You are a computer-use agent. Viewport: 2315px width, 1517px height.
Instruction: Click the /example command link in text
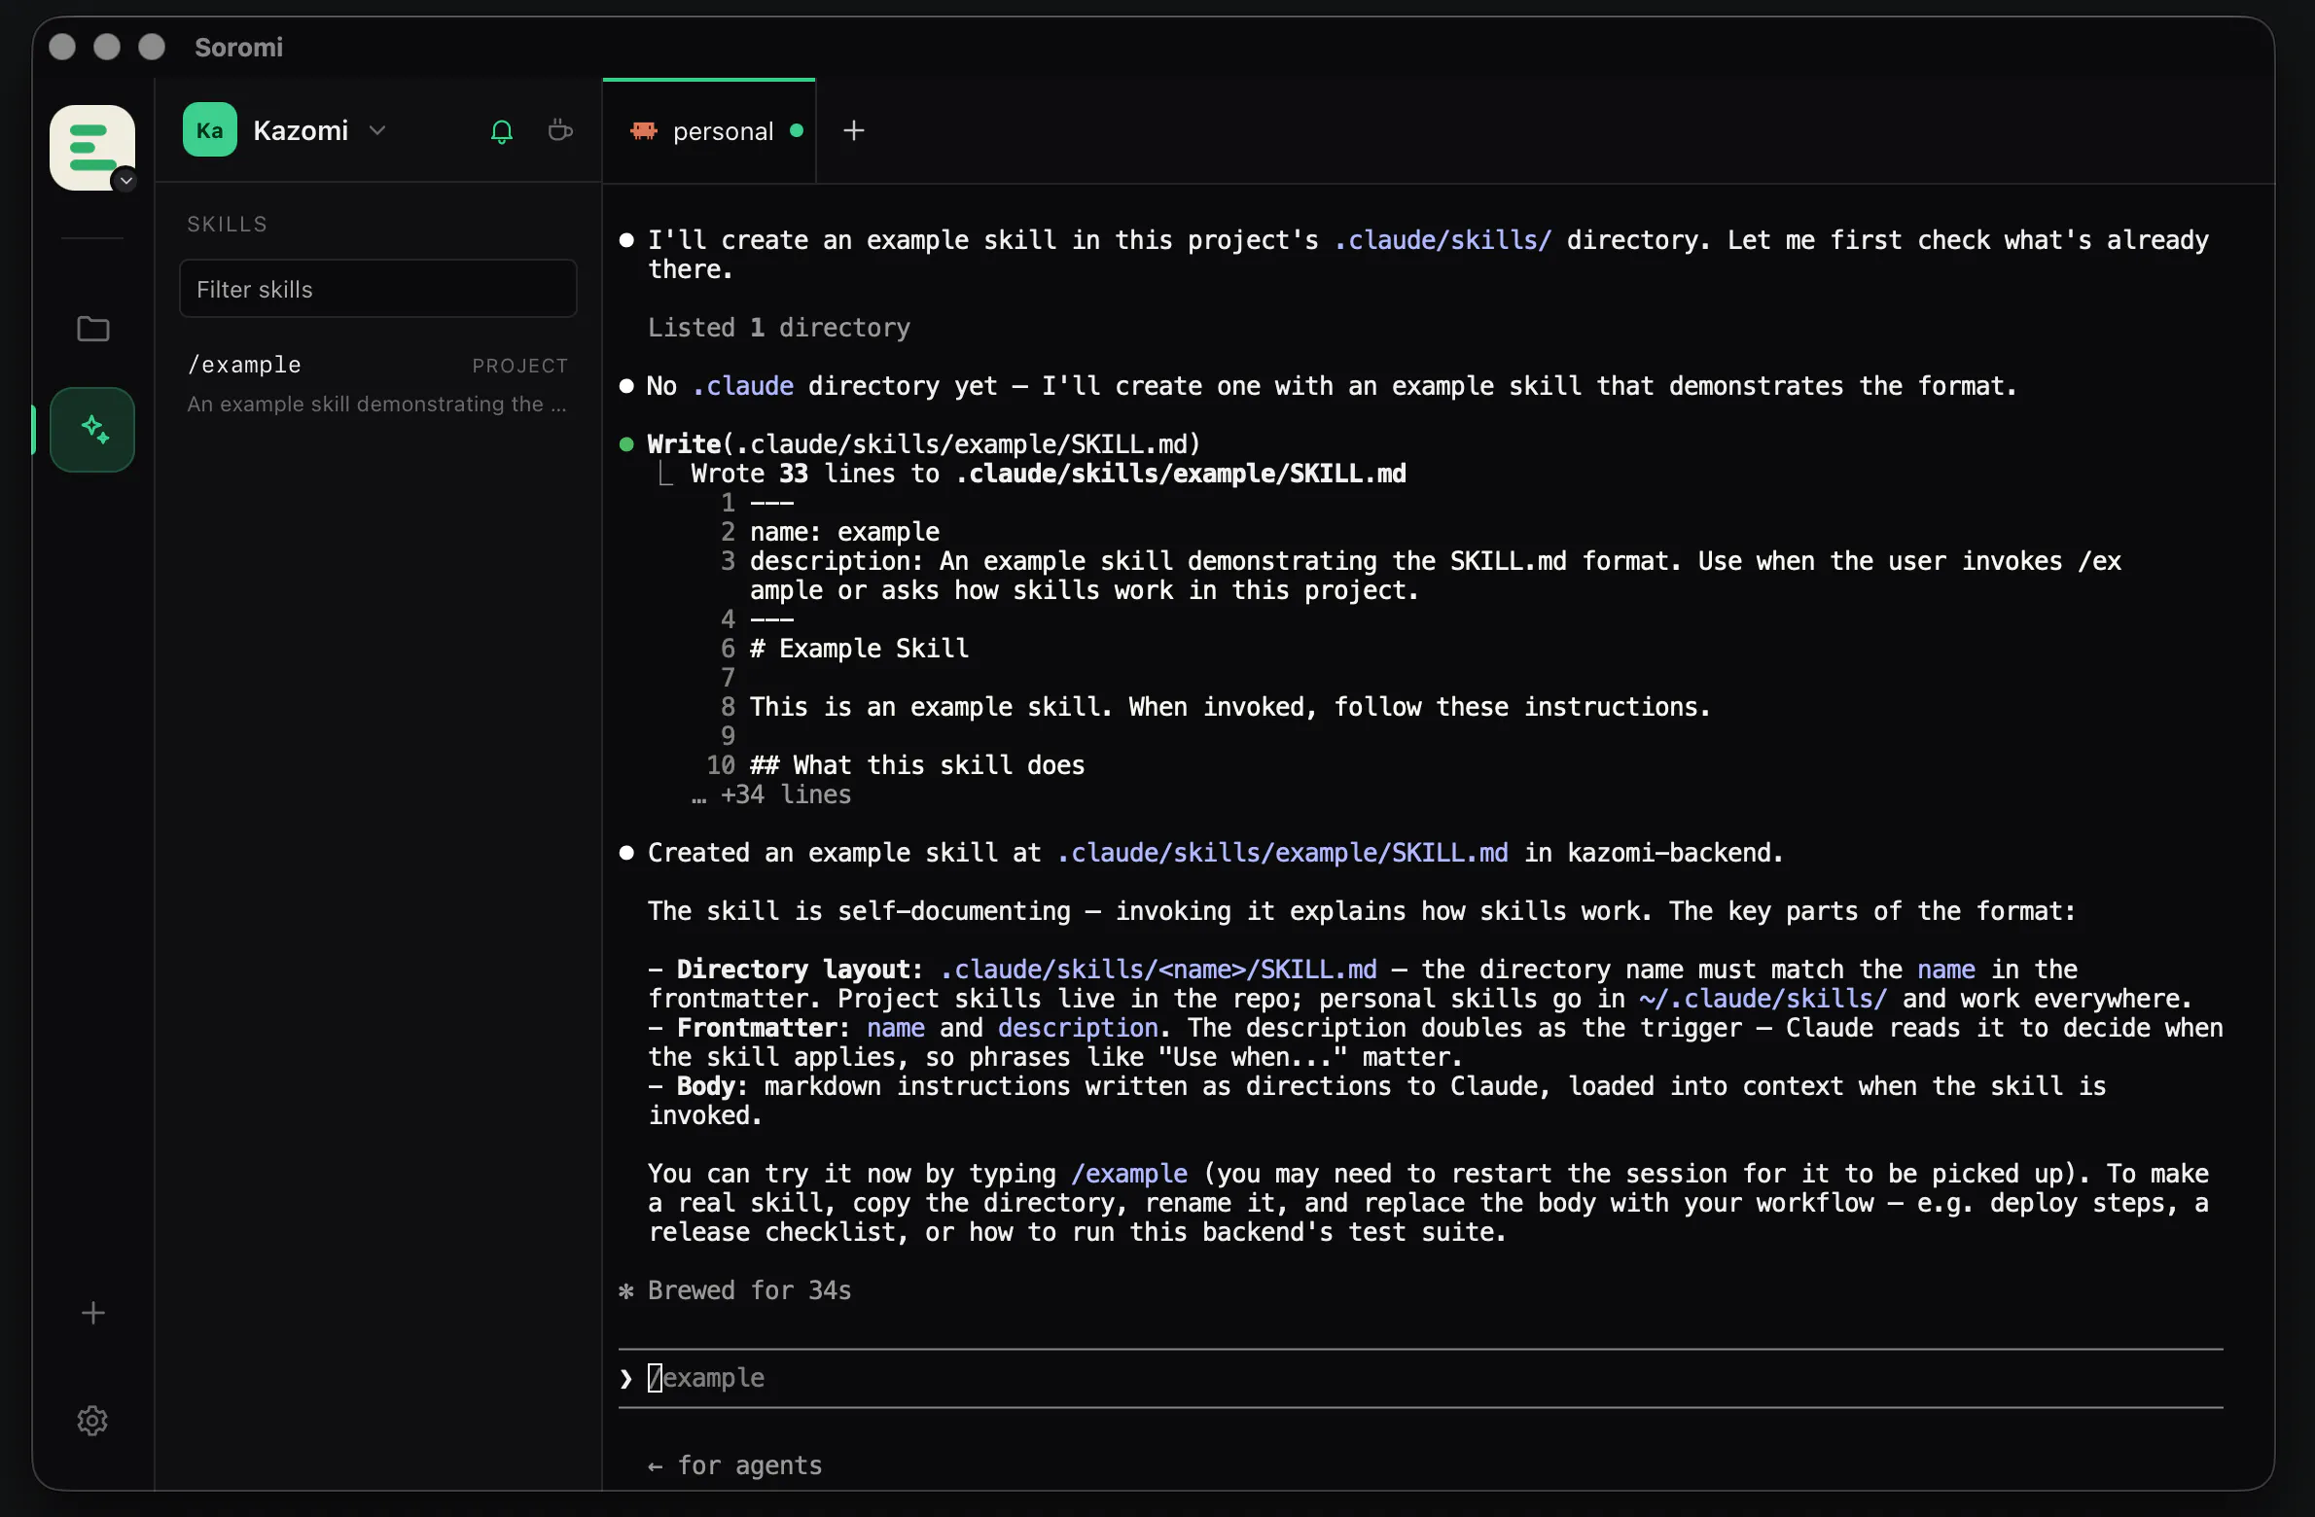pos(1129,1174)
